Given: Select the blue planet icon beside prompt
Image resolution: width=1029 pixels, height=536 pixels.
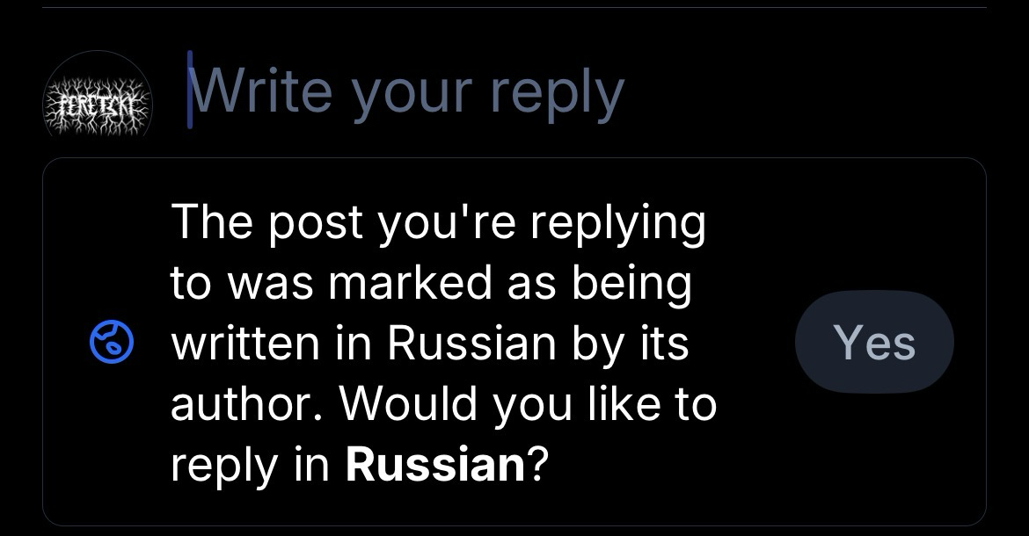Looking at the screenshot, I should 112,344.
